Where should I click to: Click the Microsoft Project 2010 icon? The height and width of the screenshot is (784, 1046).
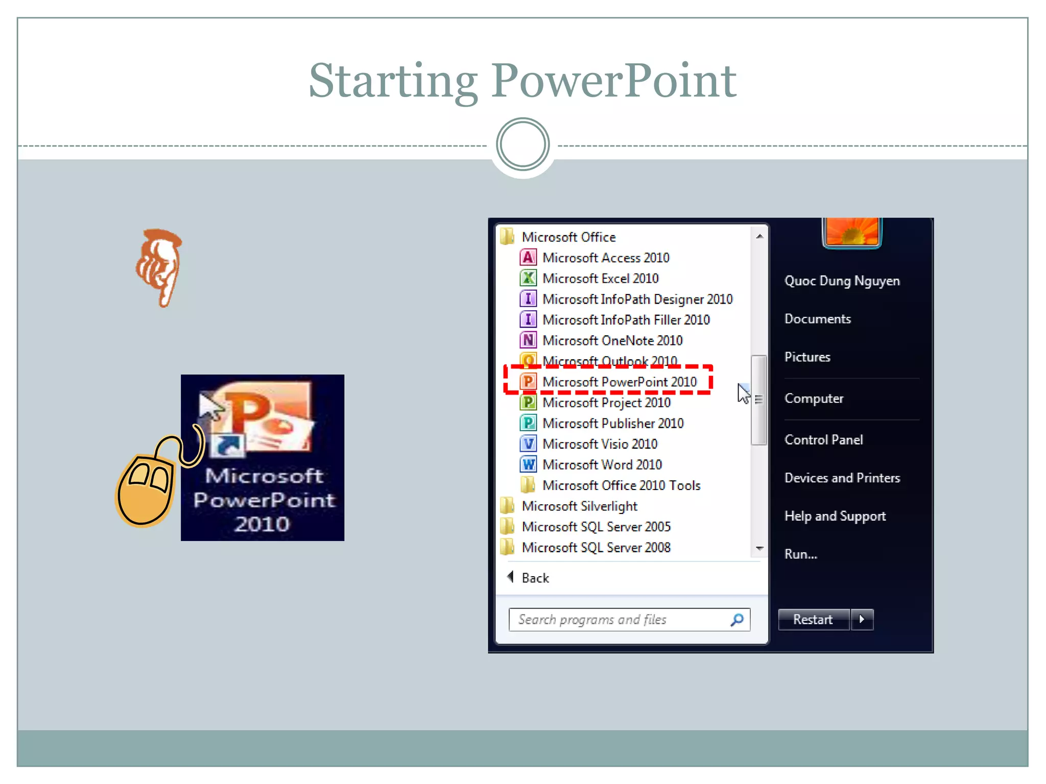pyautogui.click(x=528, y=403)
